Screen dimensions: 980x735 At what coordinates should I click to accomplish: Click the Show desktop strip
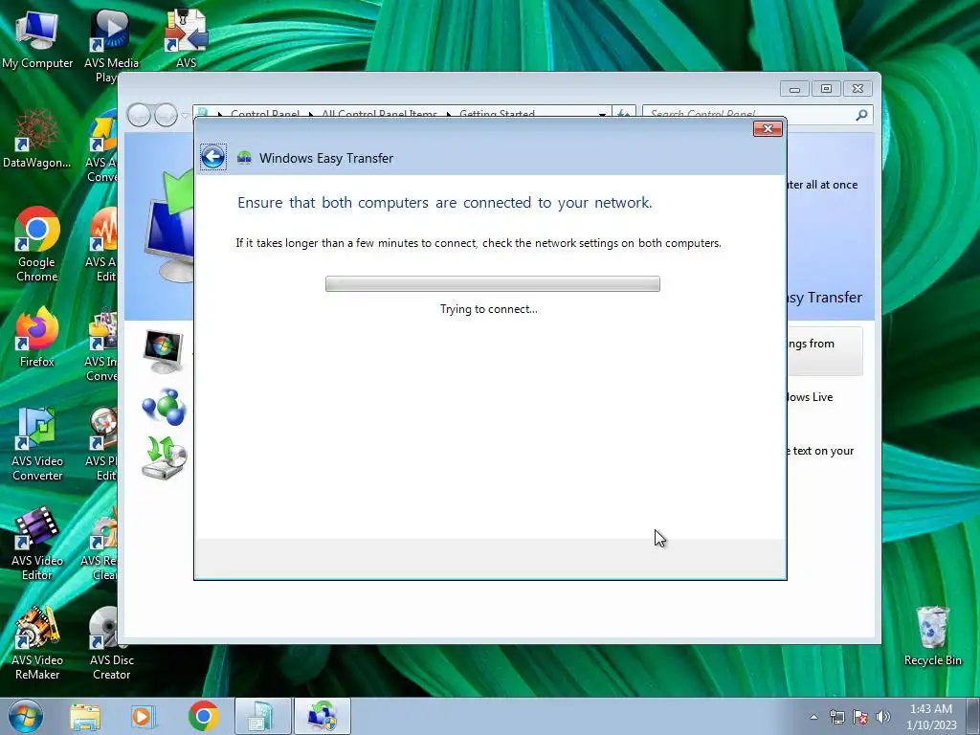[973, 716]
